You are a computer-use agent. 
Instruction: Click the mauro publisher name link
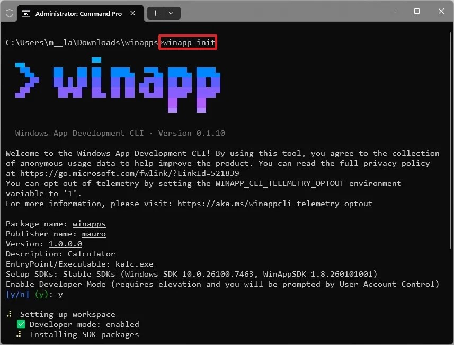[x=94, y=234]
